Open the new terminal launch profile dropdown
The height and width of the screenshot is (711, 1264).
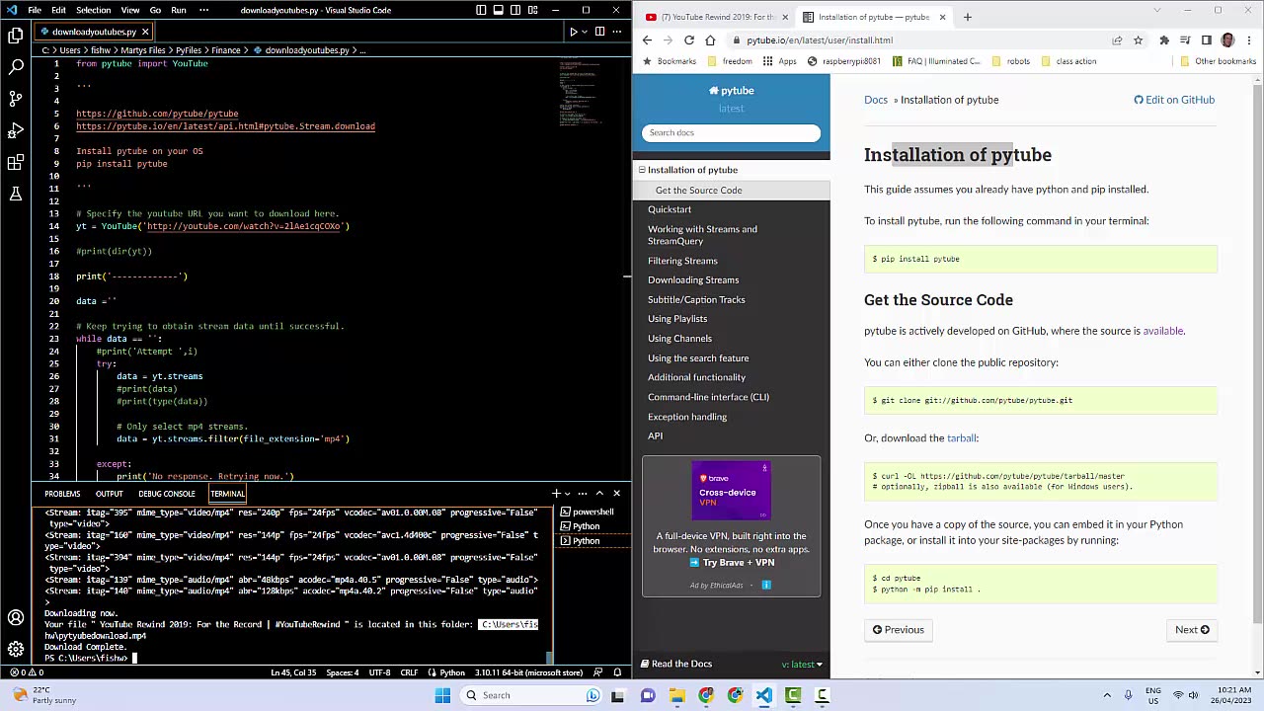pos(567,493)
